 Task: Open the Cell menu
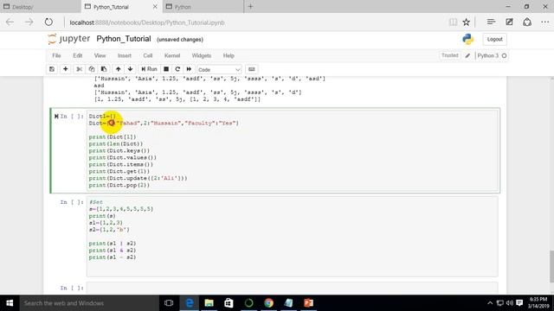click(x=148, y=55)
